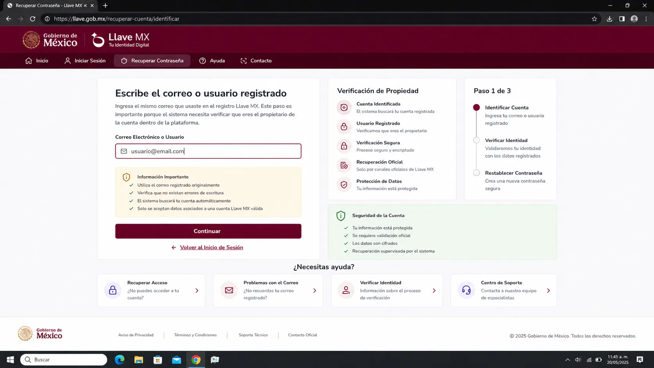Select the Verificar Identidad step circle
Image resolution: width=654 pixels, height=368 pixels.
tap(476, 140)
